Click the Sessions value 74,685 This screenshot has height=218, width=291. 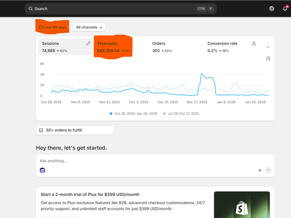[48, 51]
